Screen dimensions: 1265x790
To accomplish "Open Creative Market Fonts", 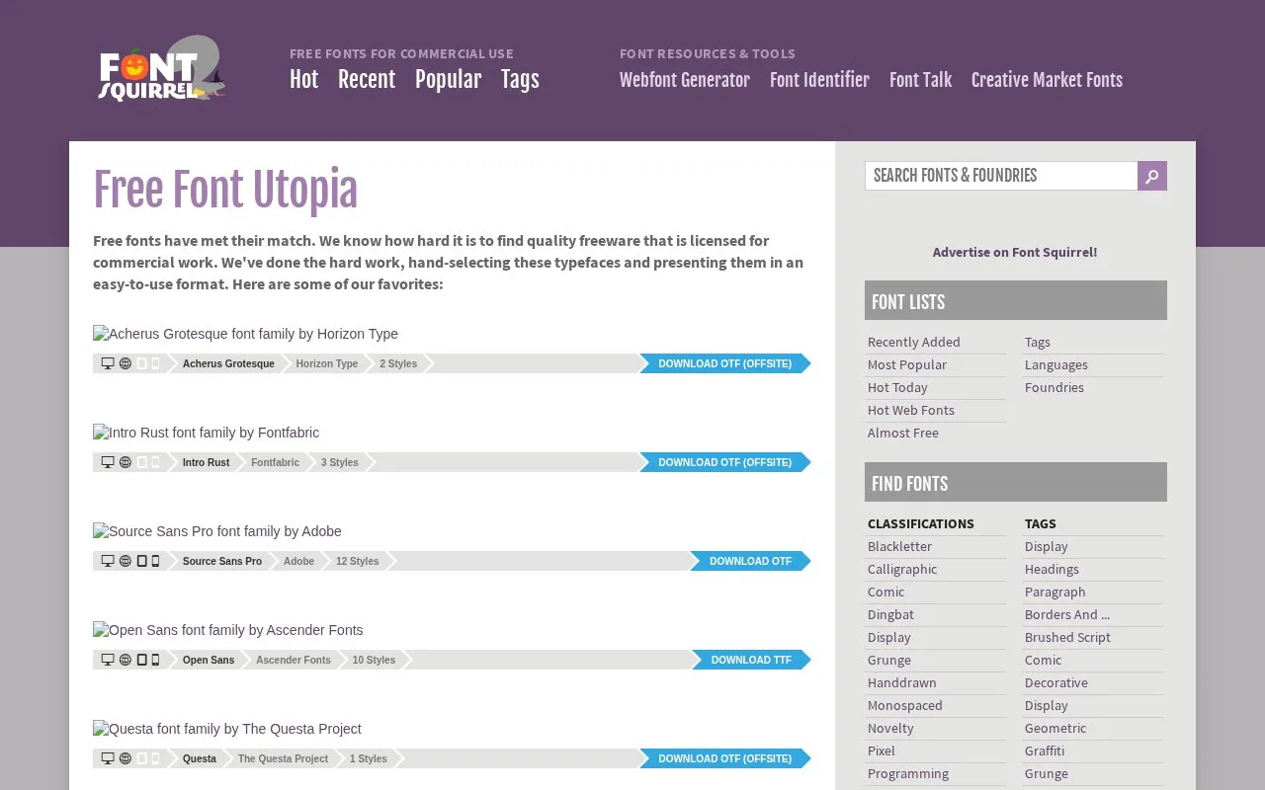I will click(1047, 80).
